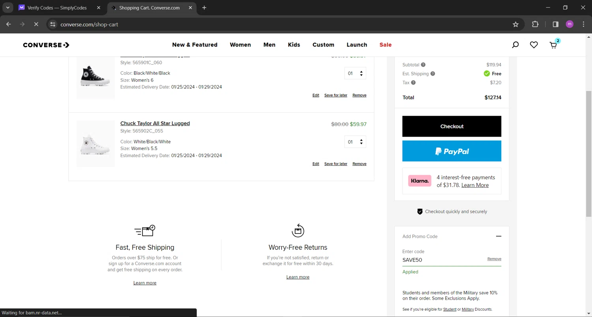Image resolution: width=592 pixels, height=317 pixels.
Task: Open the Men menu
Action: [x=270, y=45]
